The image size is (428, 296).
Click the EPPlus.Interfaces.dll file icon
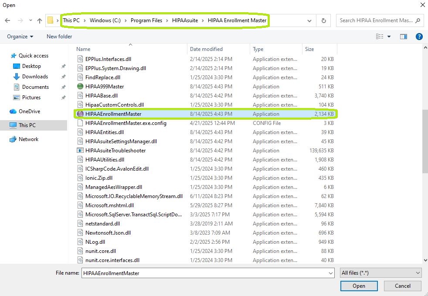coord(80,59)
